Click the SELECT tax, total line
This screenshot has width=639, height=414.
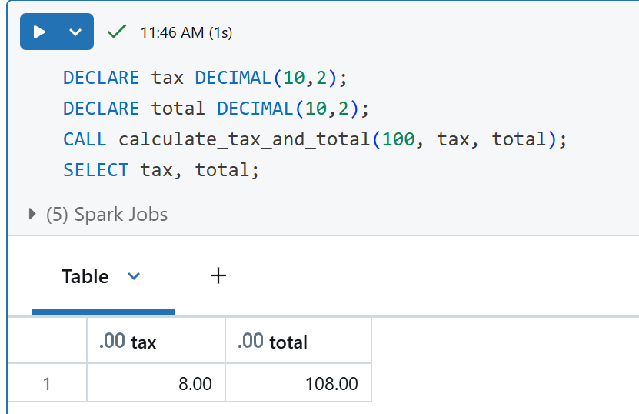[x=161, y=171]
